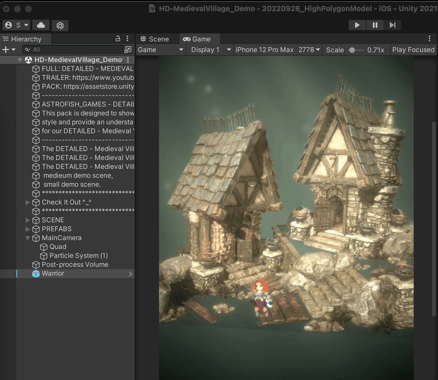Expand the SCENE object

point(27,220)
